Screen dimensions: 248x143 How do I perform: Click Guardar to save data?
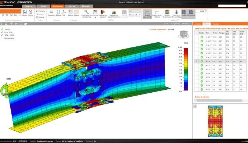pyautogui.click(x=40, y=17)
